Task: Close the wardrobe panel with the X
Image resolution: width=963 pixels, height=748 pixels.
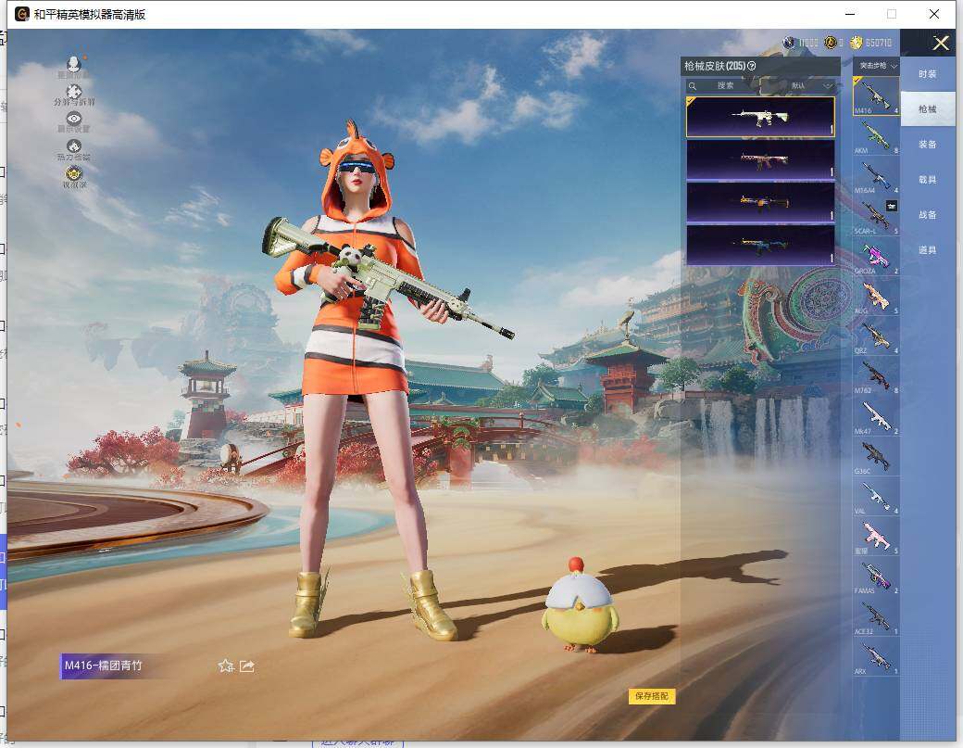Action: tap(941, 43)
